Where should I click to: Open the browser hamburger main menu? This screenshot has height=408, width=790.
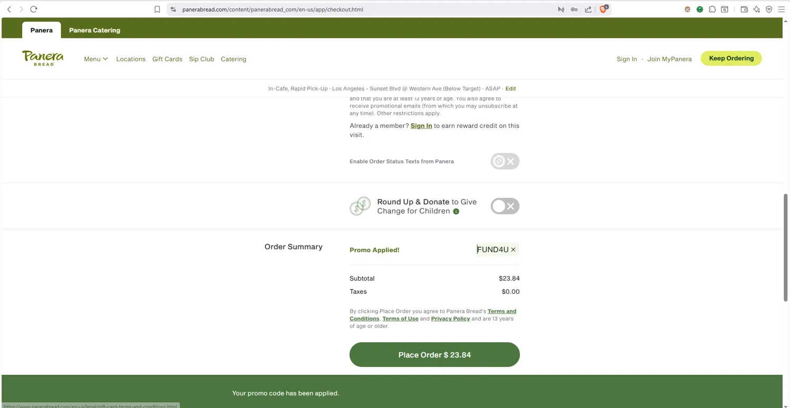pos(782,9)
